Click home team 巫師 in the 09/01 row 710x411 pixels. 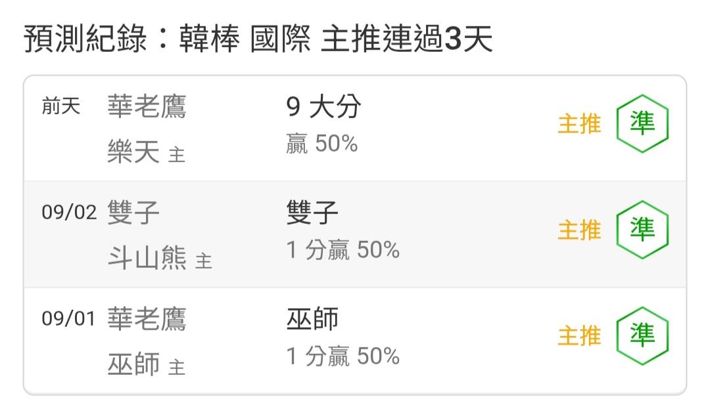coord(133,364)
